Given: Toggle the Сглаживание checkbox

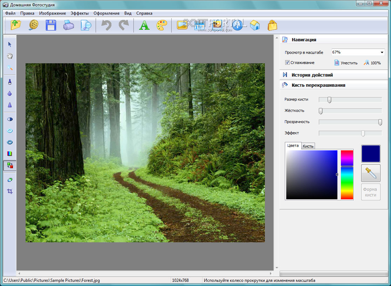Looking at the screenshot, I should click(x=287, y=63).
